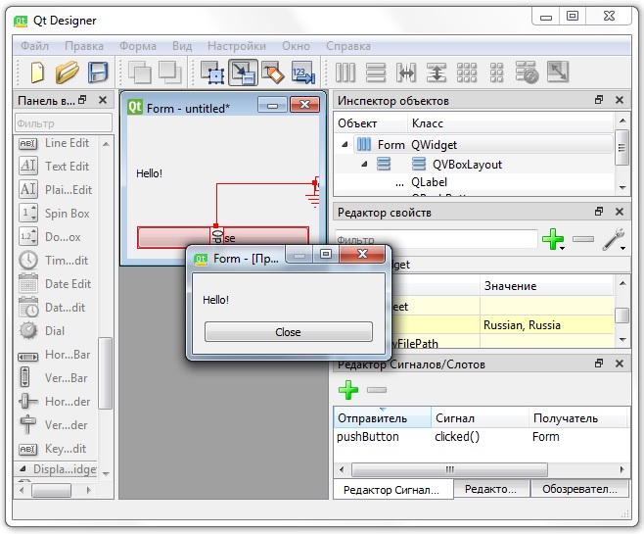
Task: Open the Настройки menu
Action: [237, 46]
